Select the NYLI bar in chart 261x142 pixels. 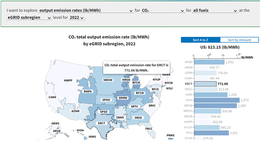click(x=211, y=133)
